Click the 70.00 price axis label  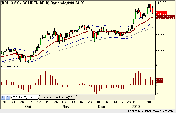(x=160, y=65)
